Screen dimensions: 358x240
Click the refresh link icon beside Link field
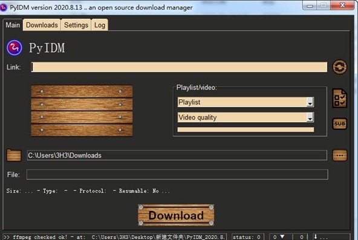tap(339, 67)
